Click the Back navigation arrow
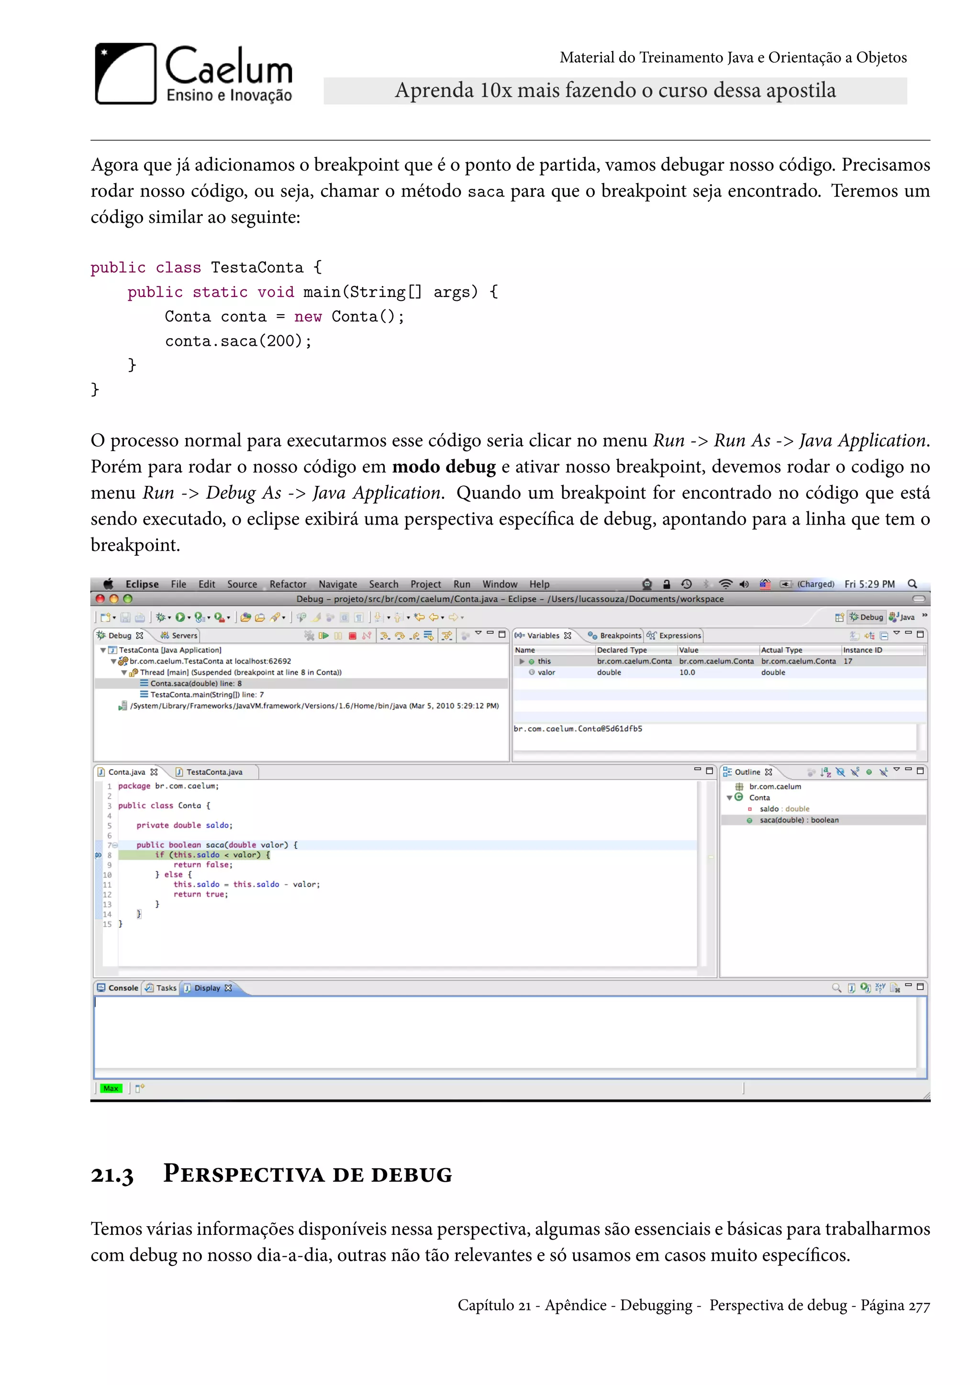This screenshot has width=980, height=1385. (433, 617)
